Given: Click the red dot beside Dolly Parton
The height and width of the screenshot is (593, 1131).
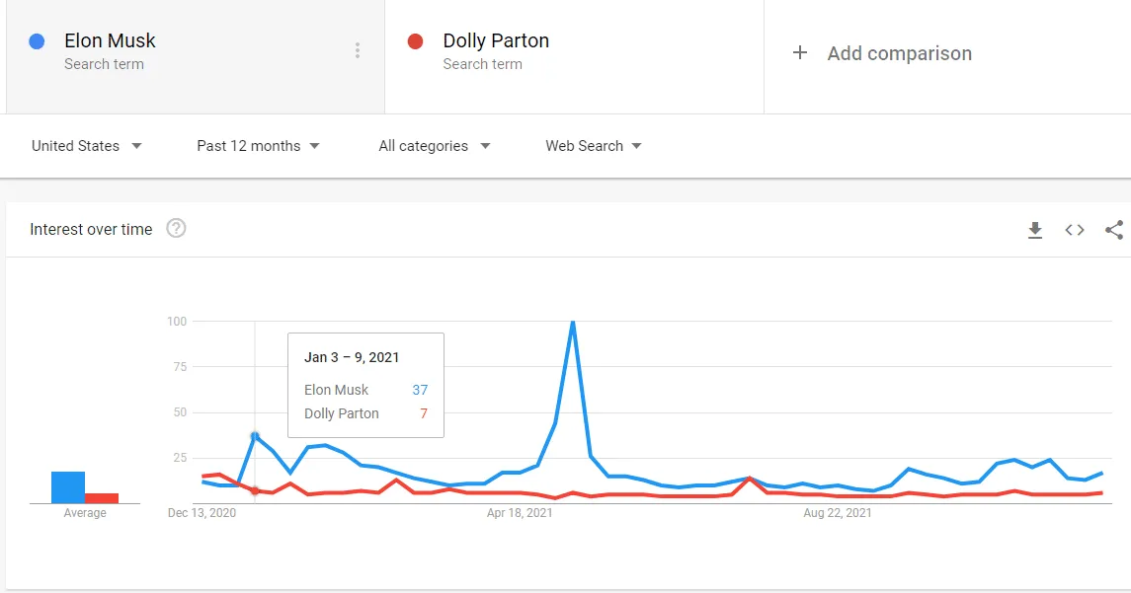Looking at the screenshot, I should [x=415, y=41].
